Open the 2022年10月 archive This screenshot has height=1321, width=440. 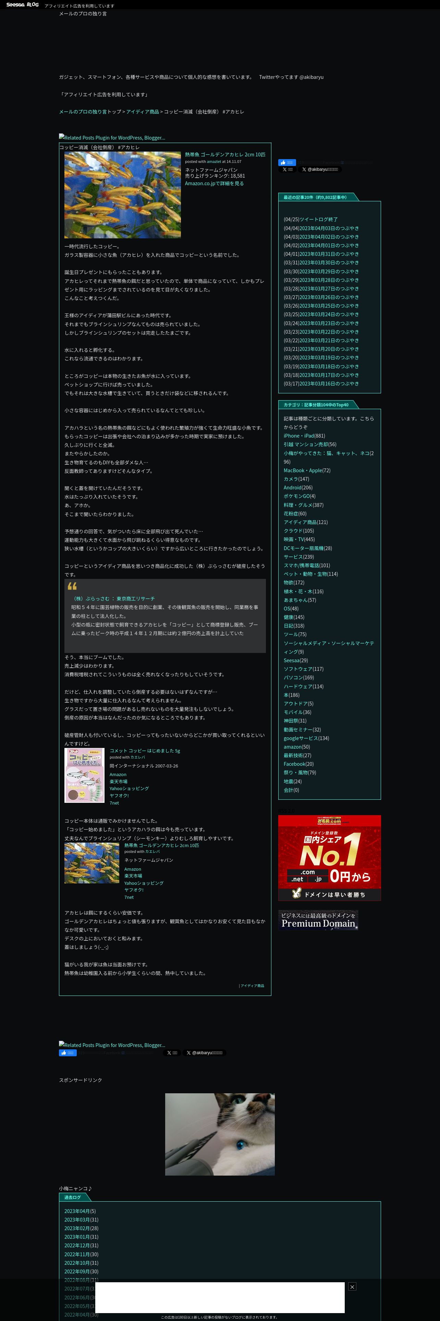click(77, 1263)
